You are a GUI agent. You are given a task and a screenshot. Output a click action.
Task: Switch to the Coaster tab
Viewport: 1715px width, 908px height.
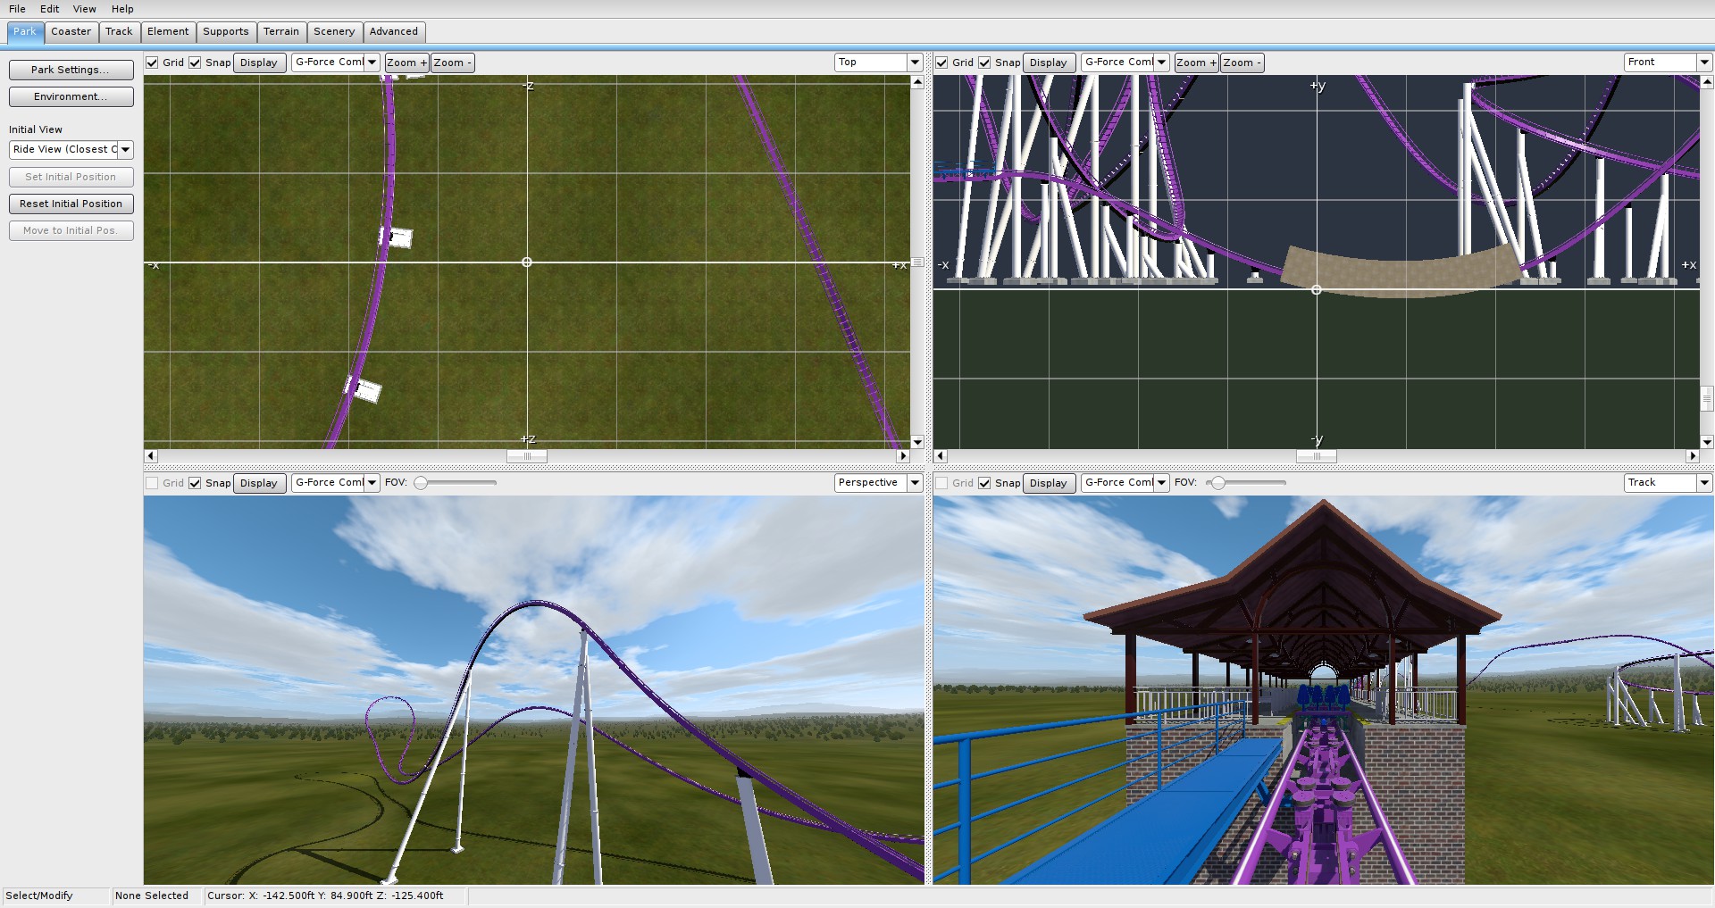pyautogui.click(x=71, y=32)
